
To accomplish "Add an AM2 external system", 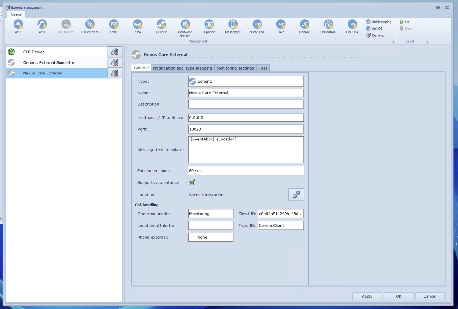I will point(18,26).
